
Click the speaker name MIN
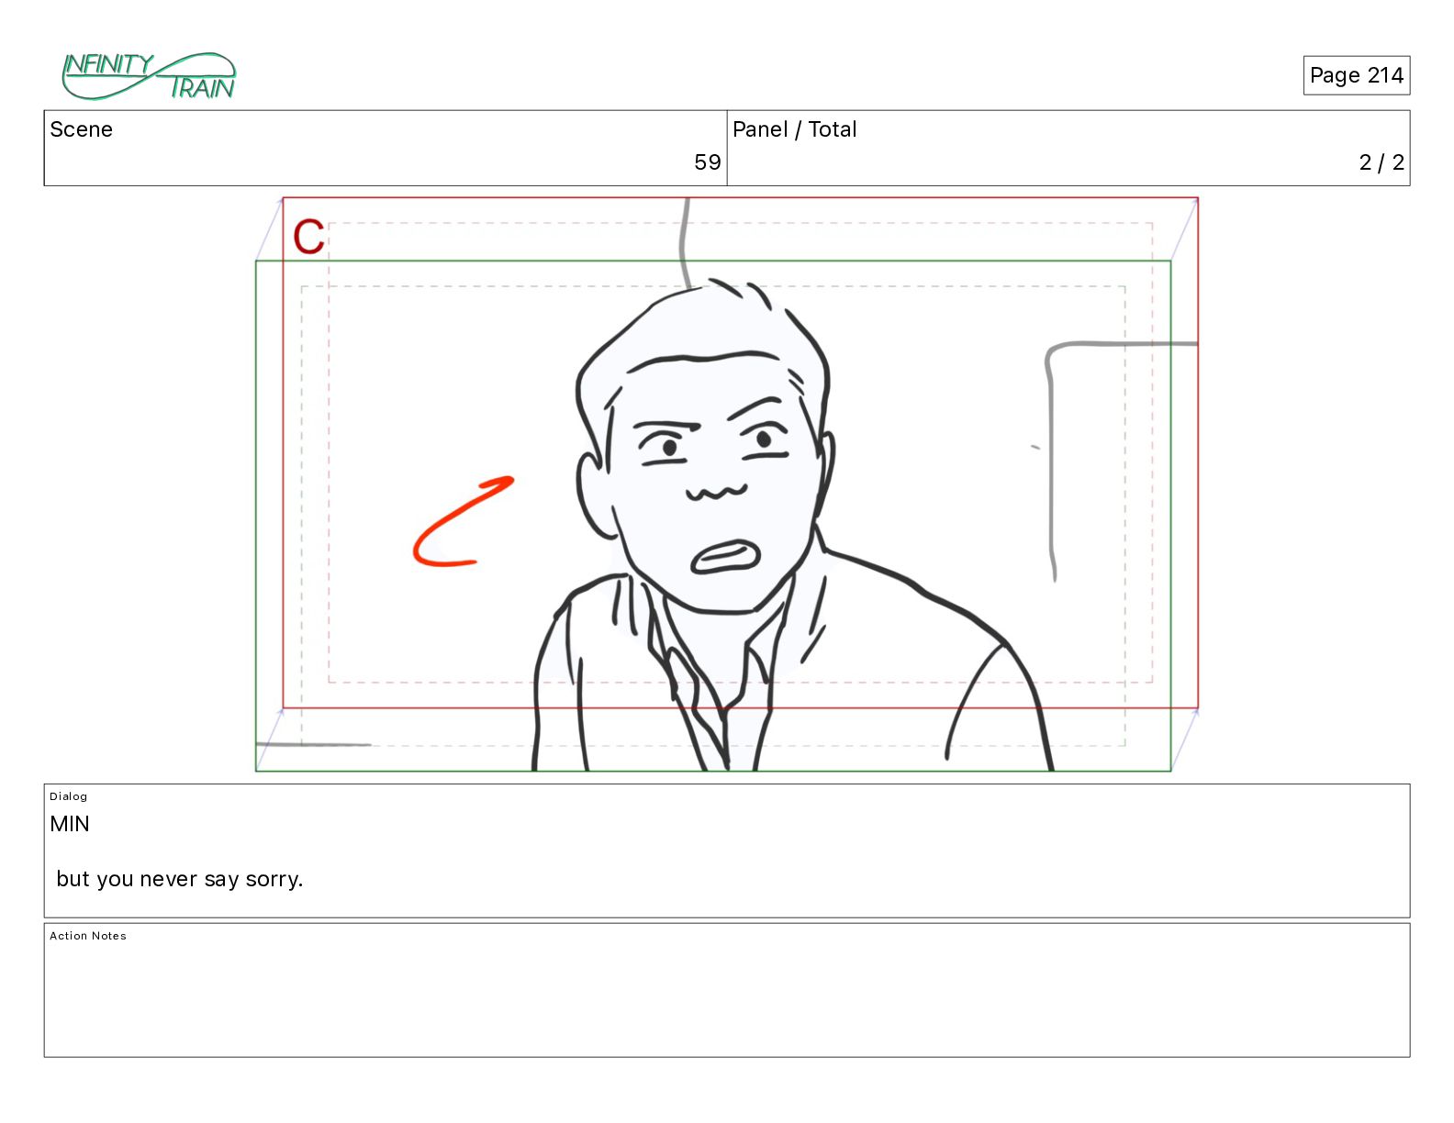70,824
